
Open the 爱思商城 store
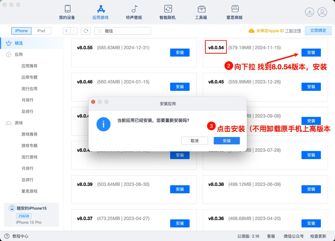[234, 12]
